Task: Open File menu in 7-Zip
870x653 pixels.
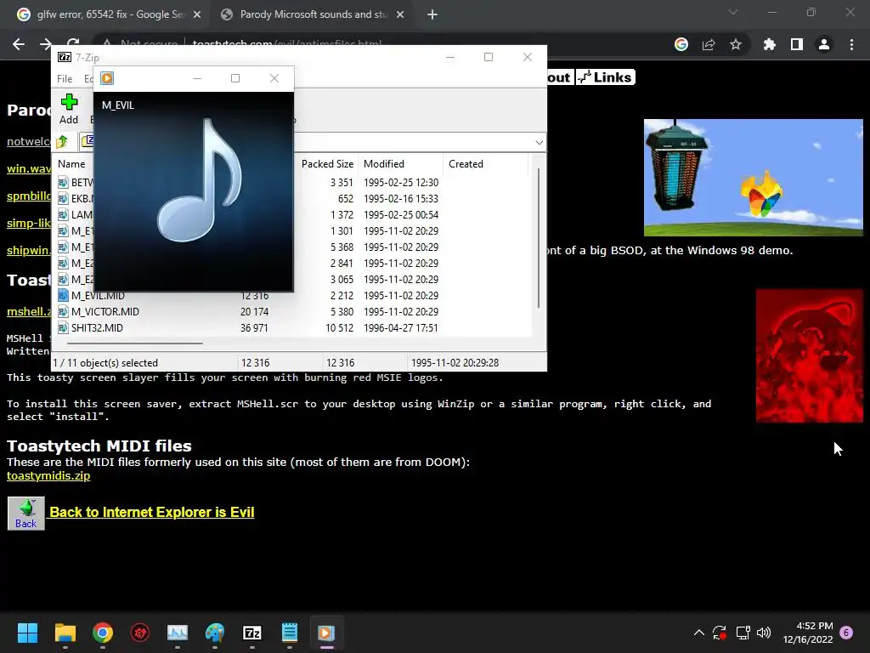Action: [x=65, y=79]
